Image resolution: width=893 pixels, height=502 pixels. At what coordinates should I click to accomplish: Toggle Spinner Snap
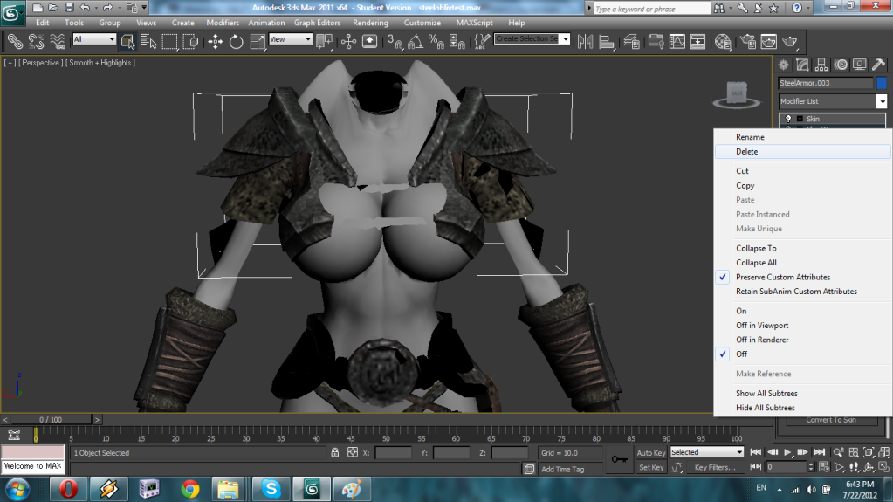pos(457,42)
